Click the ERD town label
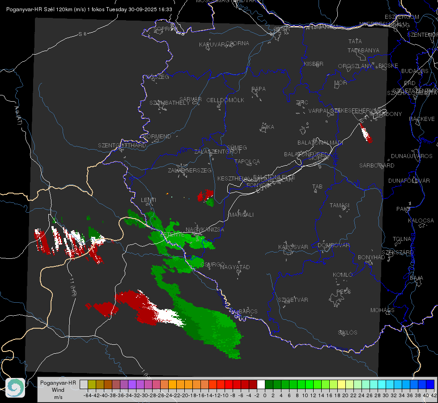Screen dimensions: 438x403 (x=410, y=83)
